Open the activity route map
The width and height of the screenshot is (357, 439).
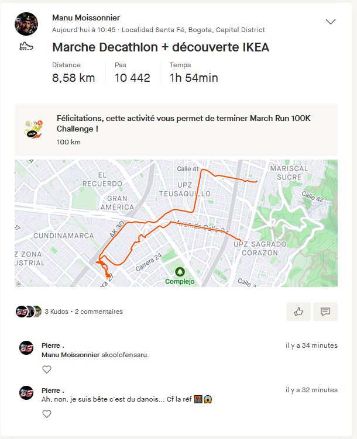[176, 223]
